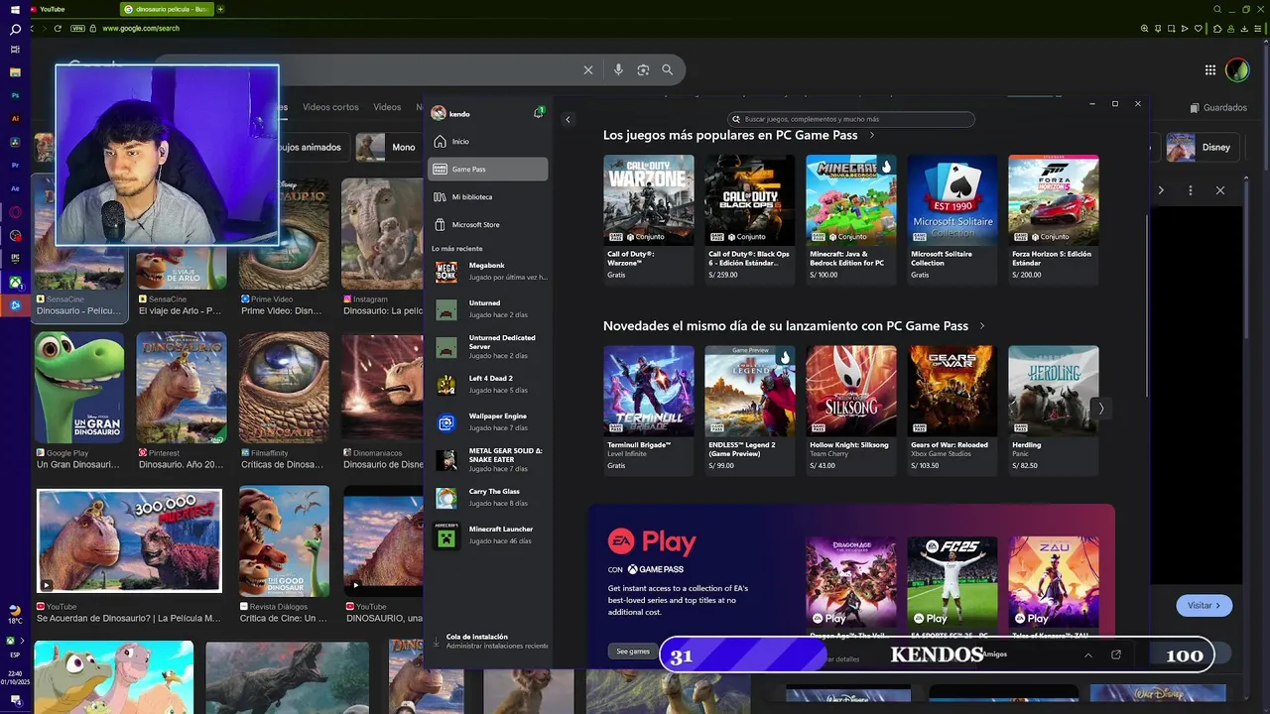Switch to Videos Google tab
The width and height of the screenshot is (1270, 714).
(387, 107)
